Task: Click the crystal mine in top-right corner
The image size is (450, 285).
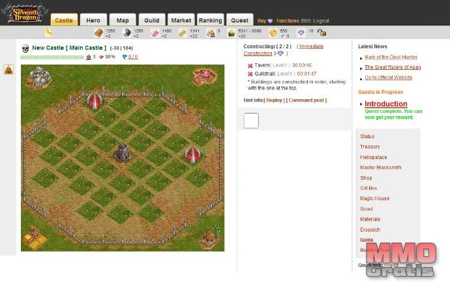Action: pyautogui.click(x=205, y=77)
